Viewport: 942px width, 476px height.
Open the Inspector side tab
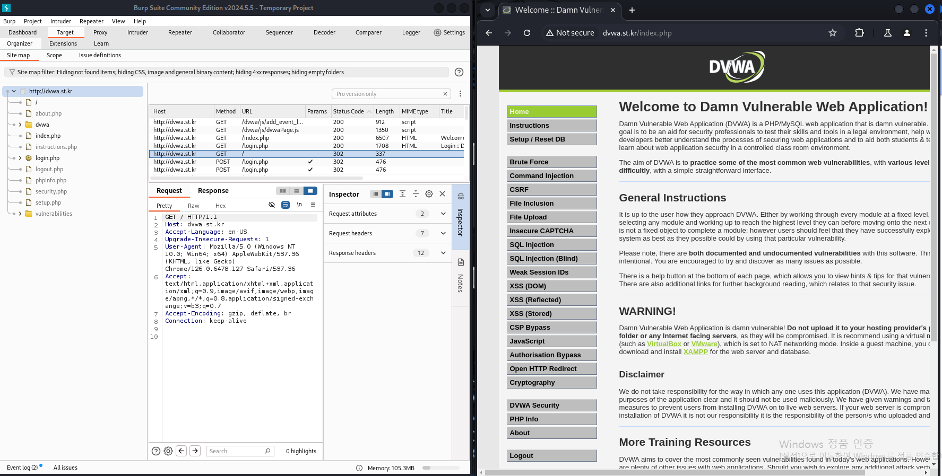[460, 217]
